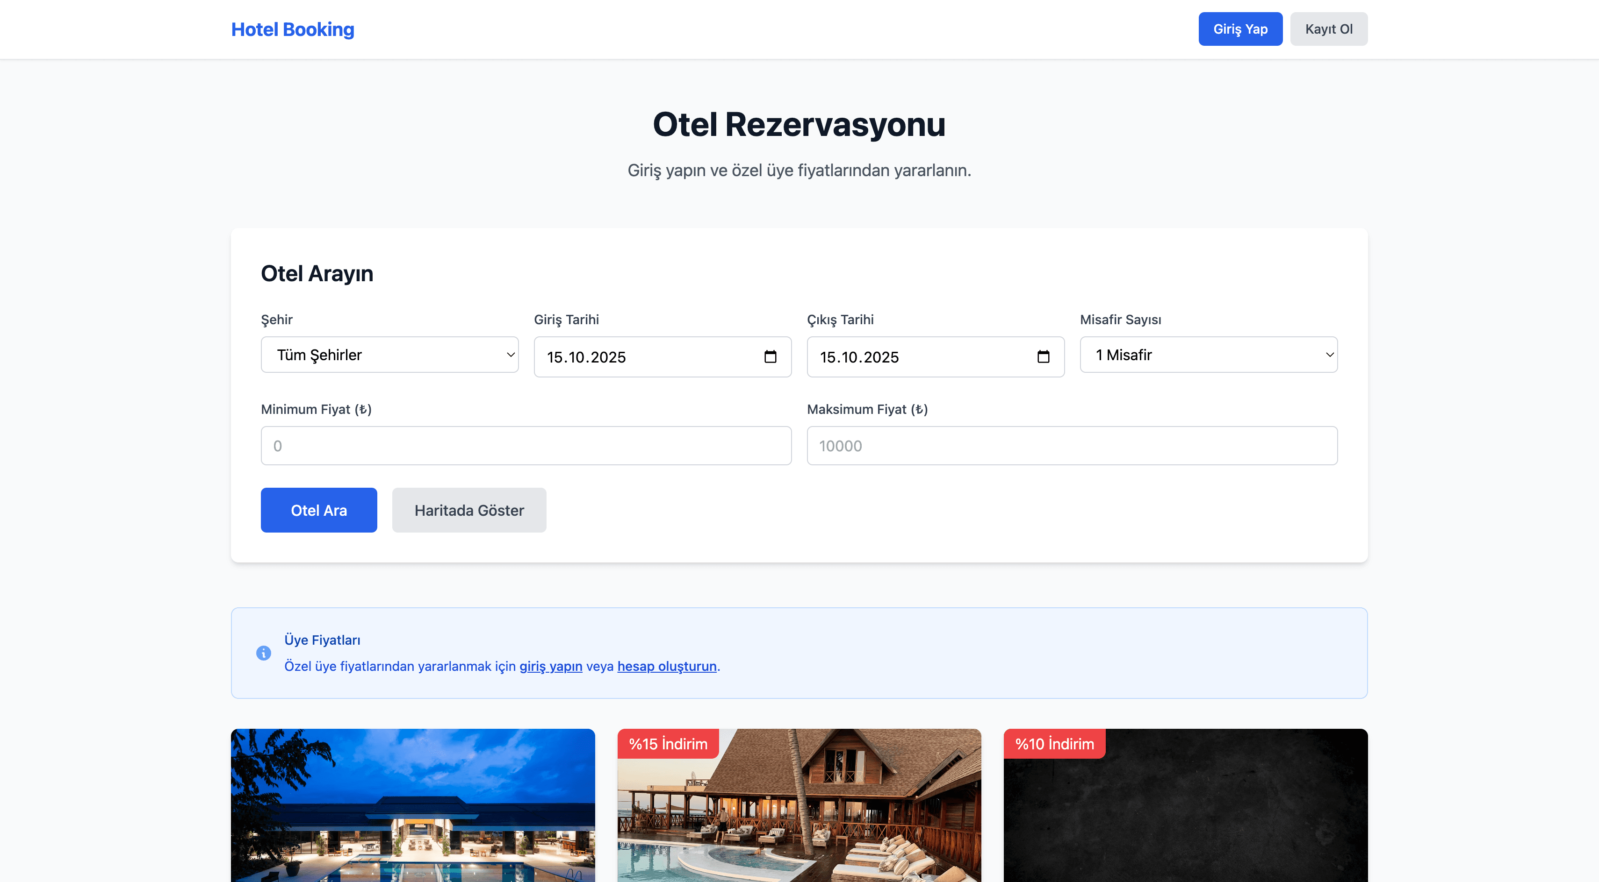
Task: Click the Maksimum Fiyat input field
Action: (x=1072, y=445)
